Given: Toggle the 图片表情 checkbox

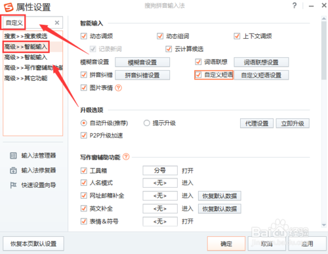Looking at the screenshot, I should click(x=84, y=88).
